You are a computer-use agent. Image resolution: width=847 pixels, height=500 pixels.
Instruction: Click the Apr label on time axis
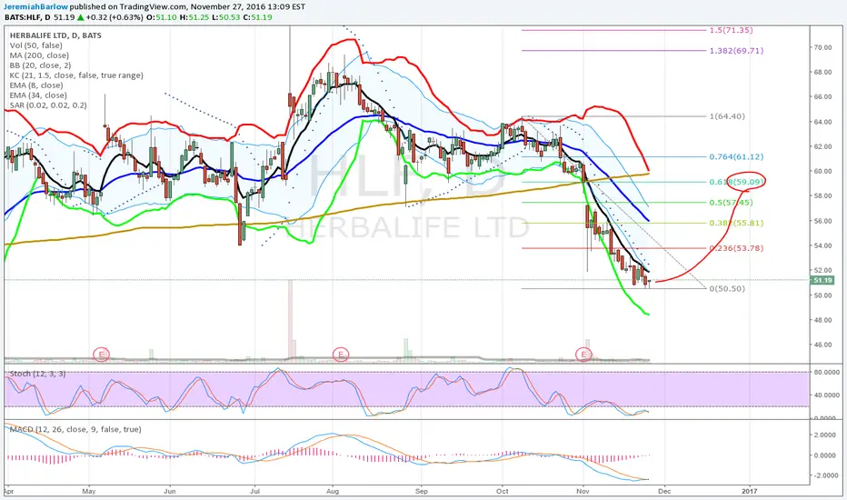point(9,491)
